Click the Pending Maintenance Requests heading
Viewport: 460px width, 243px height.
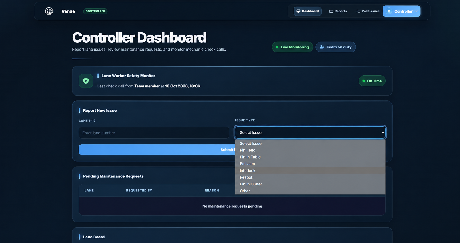(113, 176)
